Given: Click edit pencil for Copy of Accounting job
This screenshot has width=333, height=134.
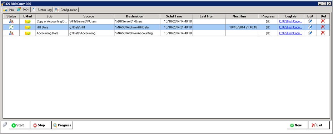Looking at the screenshot, I should [x=310, y=21].
